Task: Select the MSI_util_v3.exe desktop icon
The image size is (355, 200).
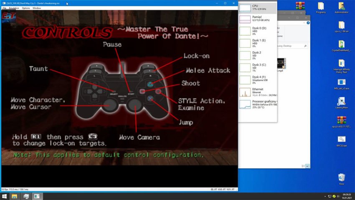Action: [341, 84]
